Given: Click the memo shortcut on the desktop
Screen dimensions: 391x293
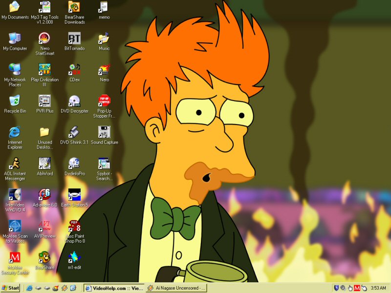Looking at the screenshot, I should coord(104,10).
